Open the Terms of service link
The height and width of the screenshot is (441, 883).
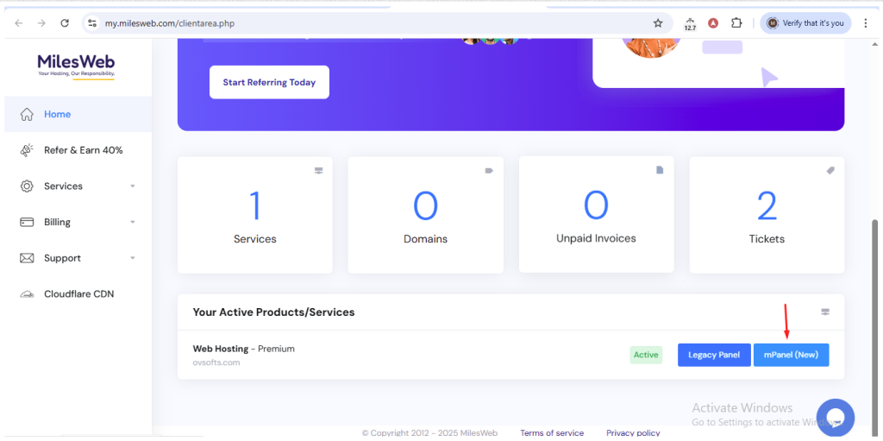point(551,433)
